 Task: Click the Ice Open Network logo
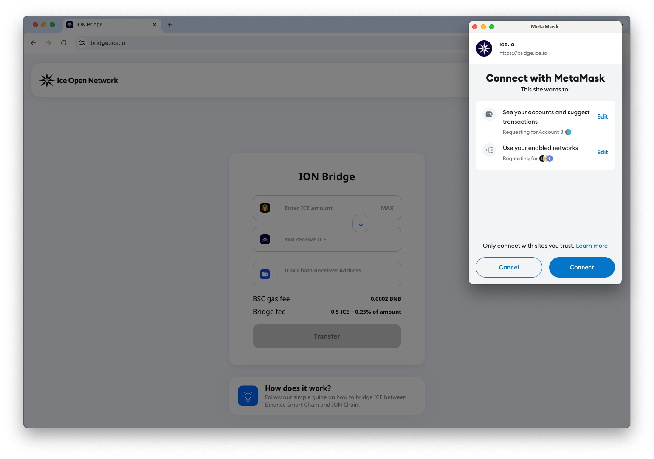78,80
